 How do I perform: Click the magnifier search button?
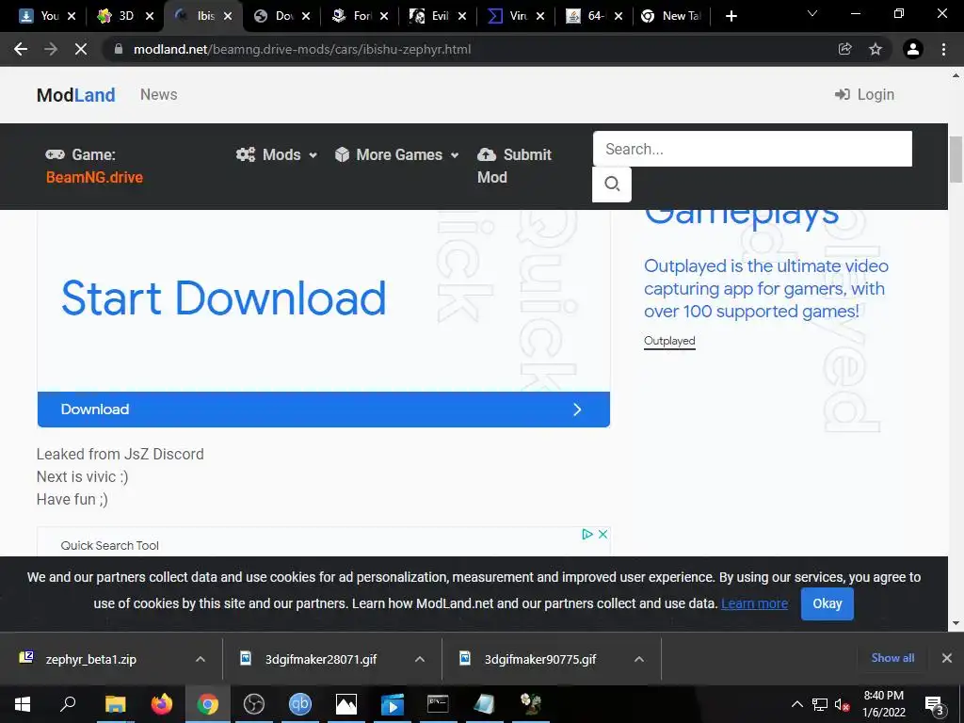pyautogui.click(x=612, y=184)
